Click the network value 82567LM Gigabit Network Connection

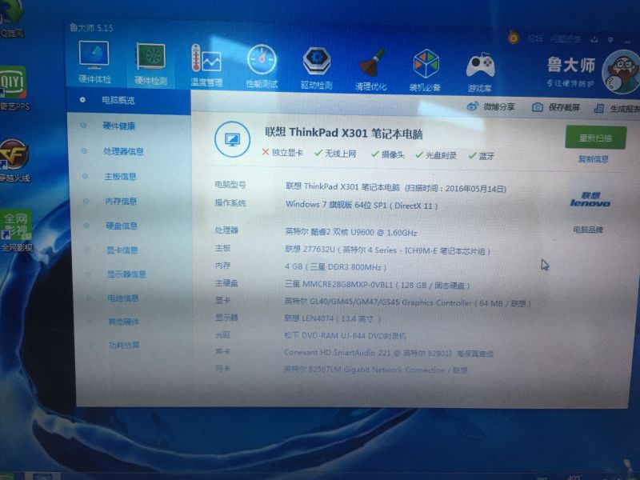(x=375, y=370)
